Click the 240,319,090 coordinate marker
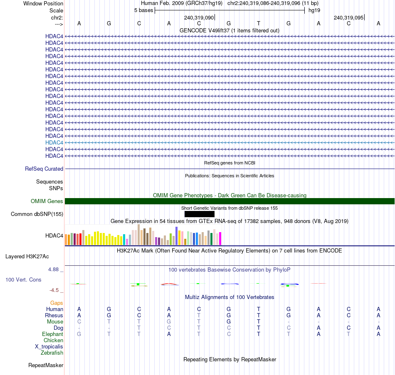The height and width of the screenshot is (375, 395). [199, 17]
